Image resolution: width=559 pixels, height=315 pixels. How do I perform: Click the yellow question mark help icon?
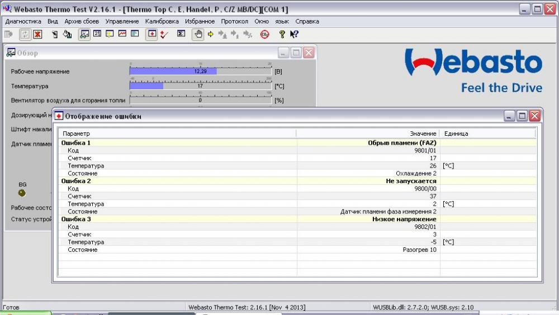pos(282,34)
